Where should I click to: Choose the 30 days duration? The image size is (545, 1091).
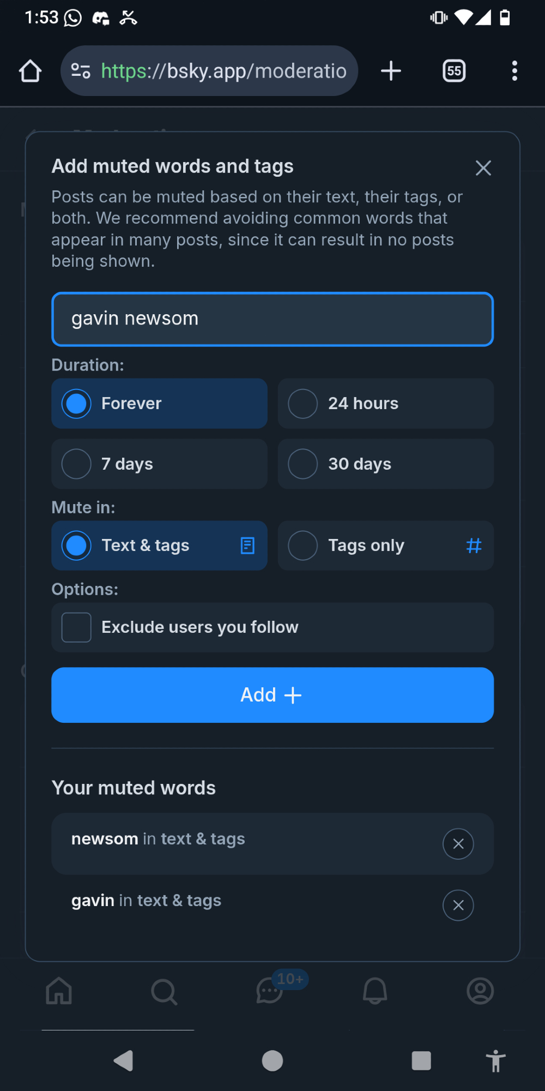386,464
